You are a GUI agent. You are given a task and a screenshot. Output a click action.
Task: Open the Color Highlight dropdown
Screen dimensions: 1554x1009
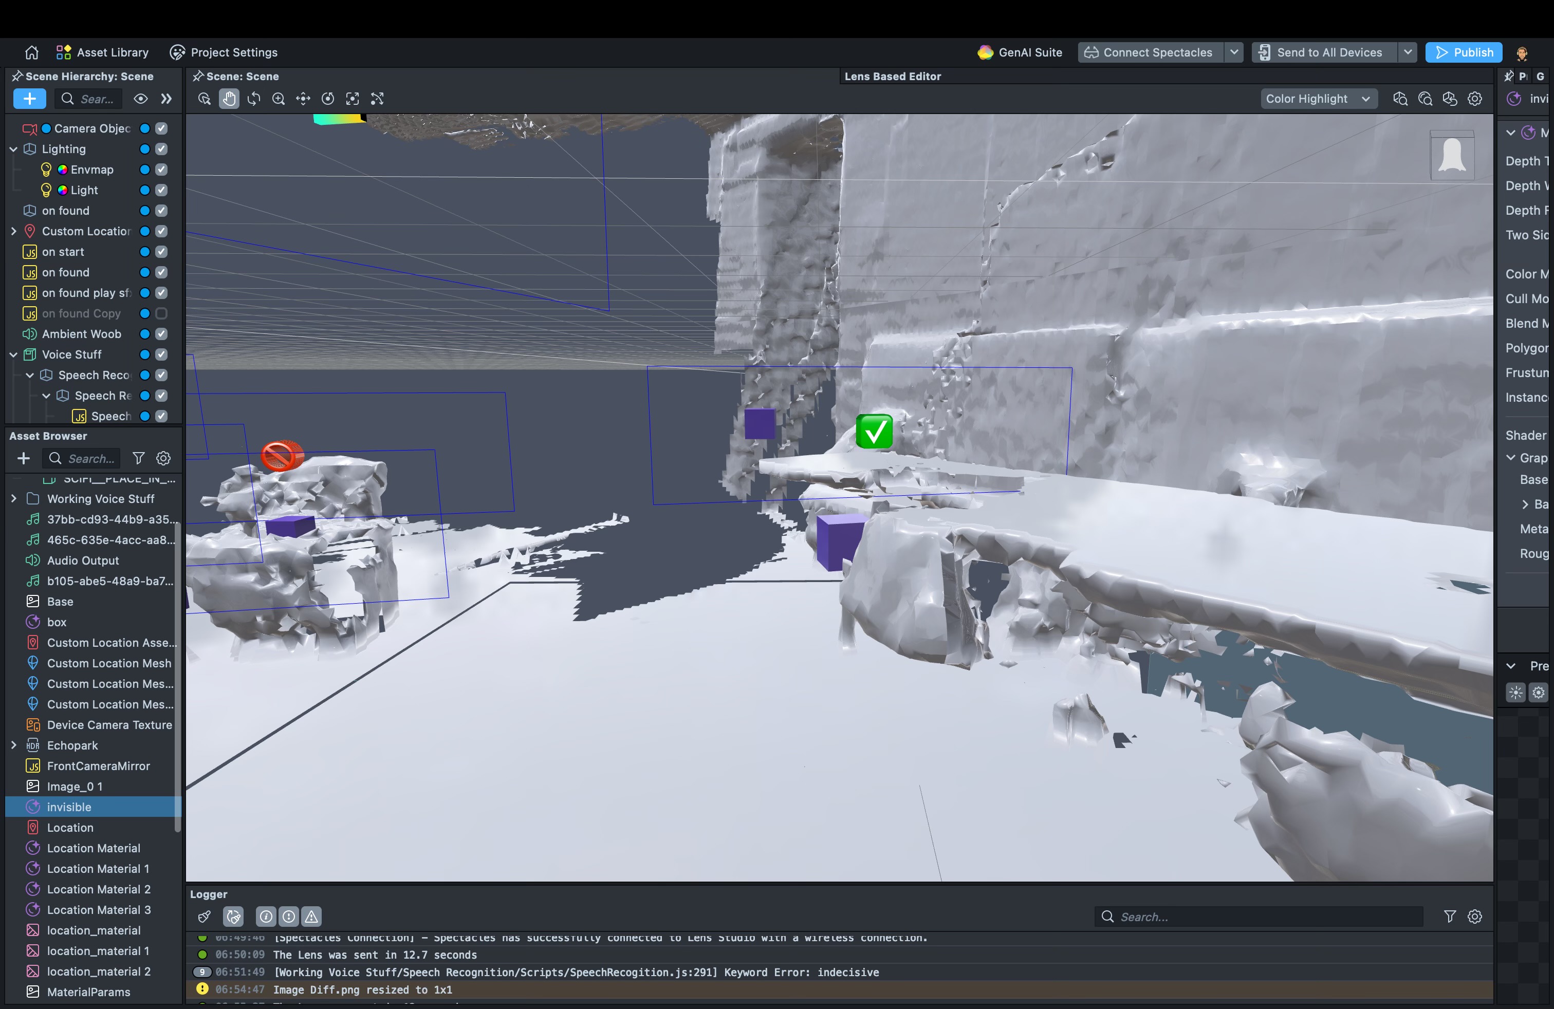coord(1318,99)
